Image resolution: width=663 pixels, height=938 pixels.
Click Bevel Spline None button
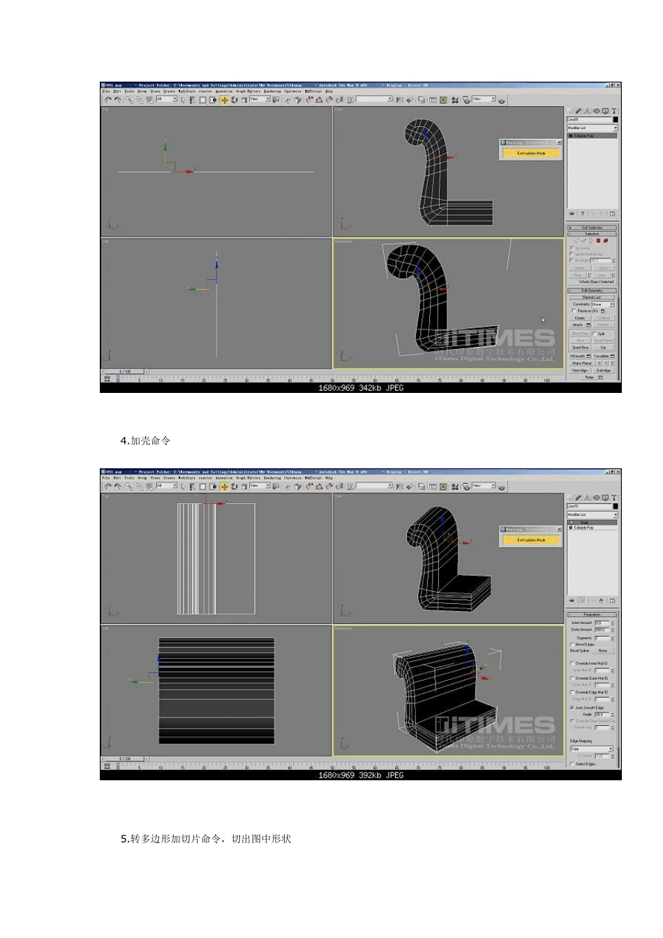[x=603, y=650]
